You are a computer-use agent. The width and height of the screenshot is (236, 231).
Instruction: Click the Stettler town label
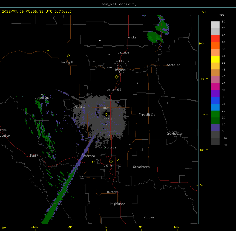coord(174,65)
